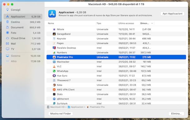Image resolution: width=190 pixels, height=120 pixels.
Task: Click the Keka app icon
Action: point(54,85)
